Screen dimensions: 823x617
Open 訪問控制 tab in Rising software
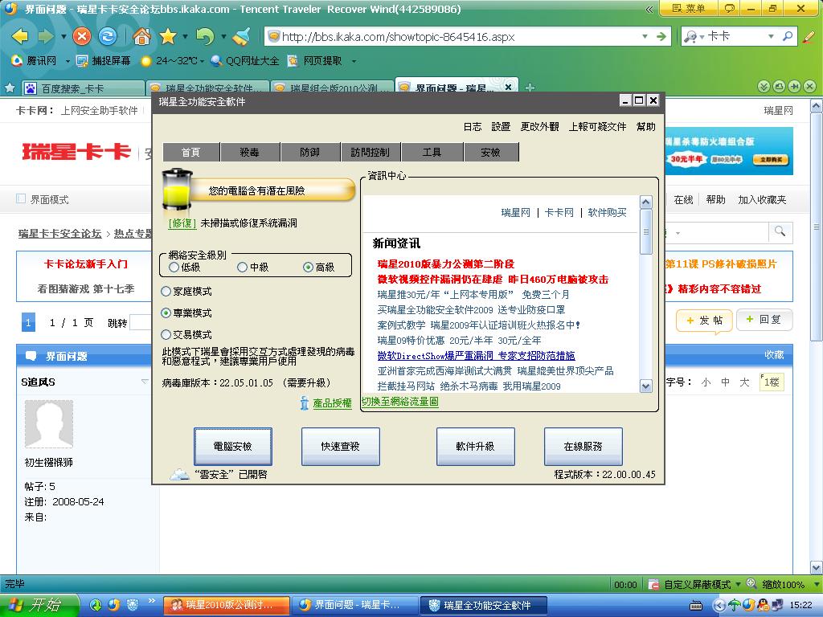[x=371, y=152]
